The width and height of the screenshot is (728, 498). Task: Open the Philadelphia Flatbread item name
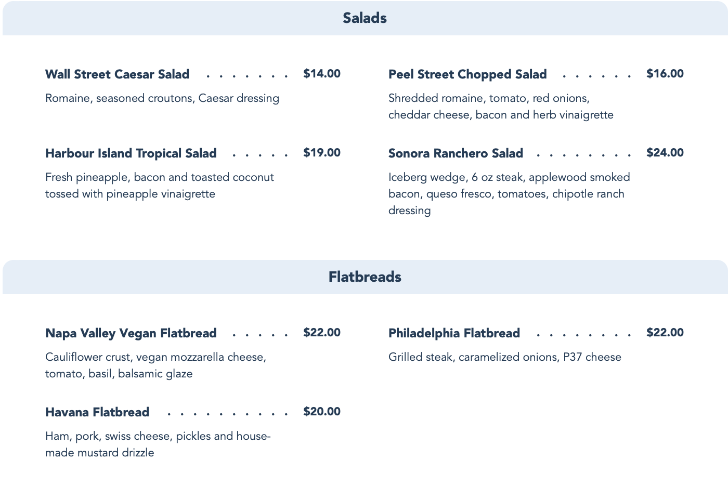pyautogui.click(x=454, y=333)
